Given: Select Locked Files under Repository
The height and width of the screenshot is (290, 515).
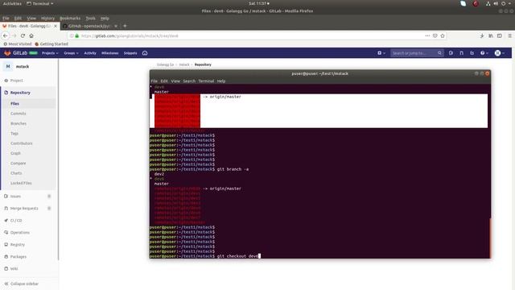Looking at the screenshot, I should tap(21, 183).
